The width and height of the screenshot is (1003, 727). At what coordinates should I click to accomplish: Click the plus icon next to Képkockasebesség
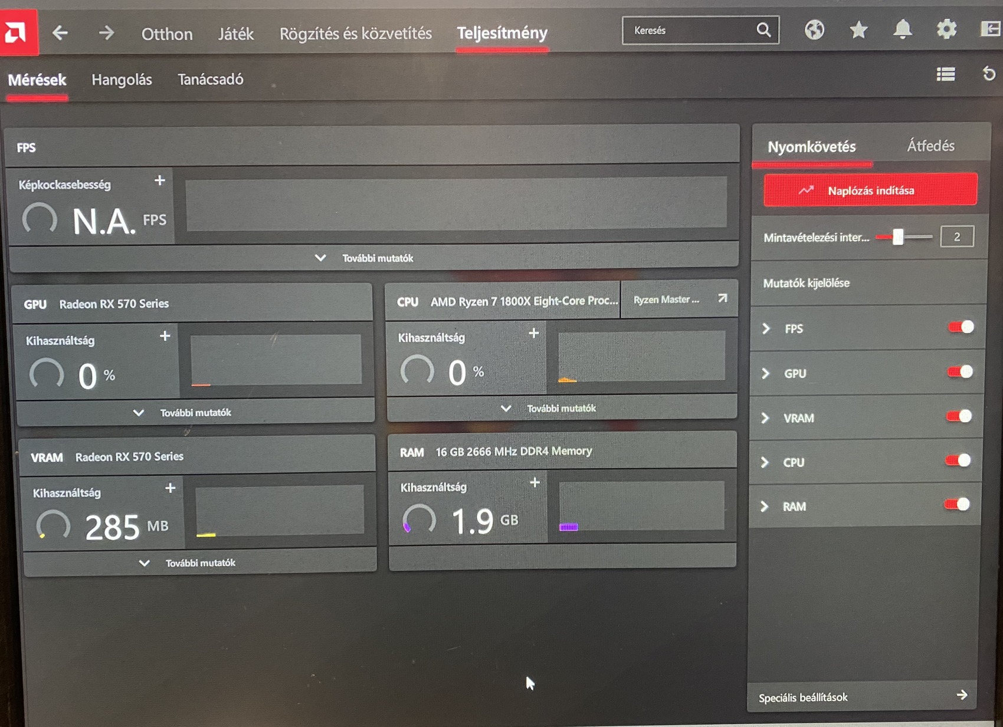[x=159, y=182]
